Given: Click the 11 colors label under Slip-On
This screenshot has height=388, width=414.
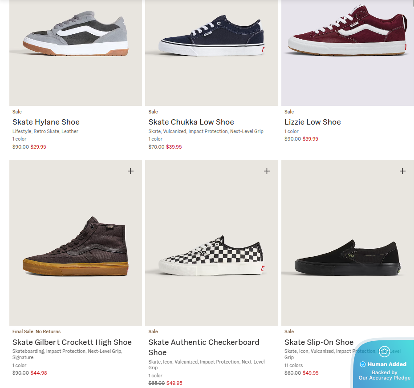Looking at the screenshot, I should (x=293, y=365).
